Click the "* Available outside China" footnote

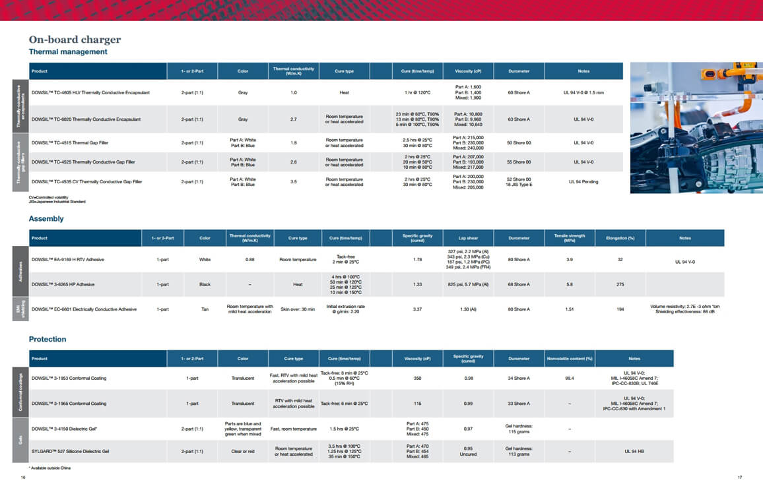(50, 468)
